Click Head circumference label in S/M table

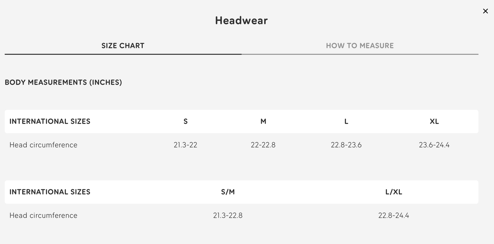pyautogui.click(x=43, y=216)
